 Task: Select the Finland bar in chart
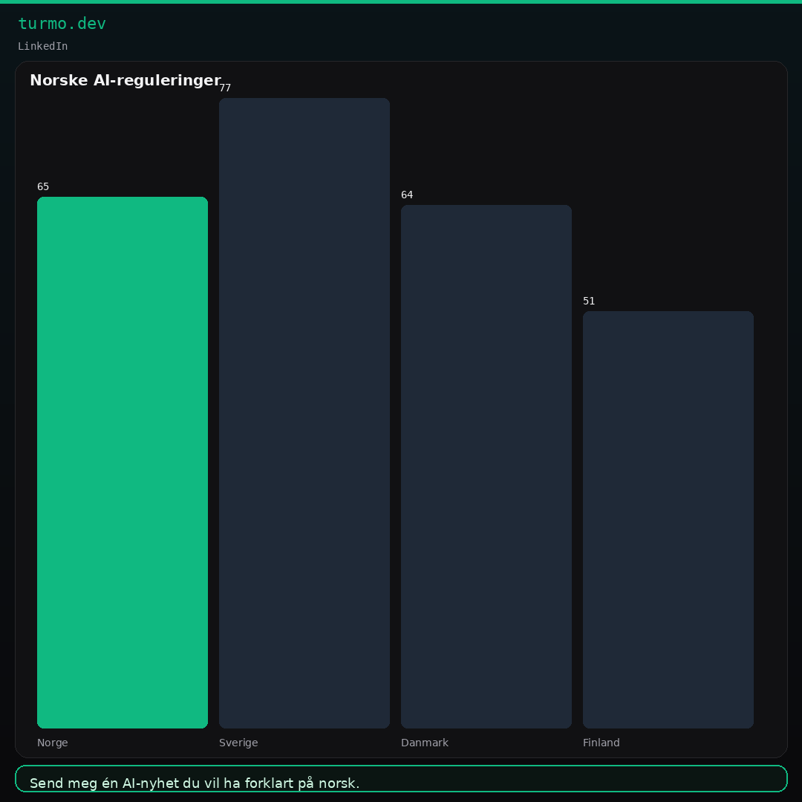coord(668,520)
